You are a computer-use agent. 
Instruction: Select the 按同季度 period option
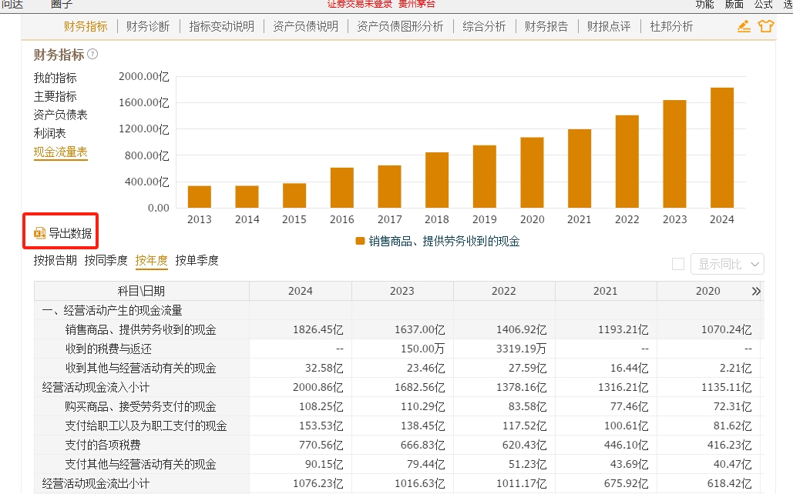[x=106, y=260]
